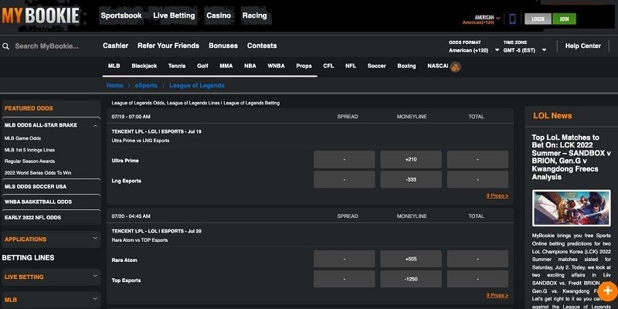Select the Sportsbook top menu item
Image resolution: width=618 pixels, height=309 pixels.
point(121,15)
